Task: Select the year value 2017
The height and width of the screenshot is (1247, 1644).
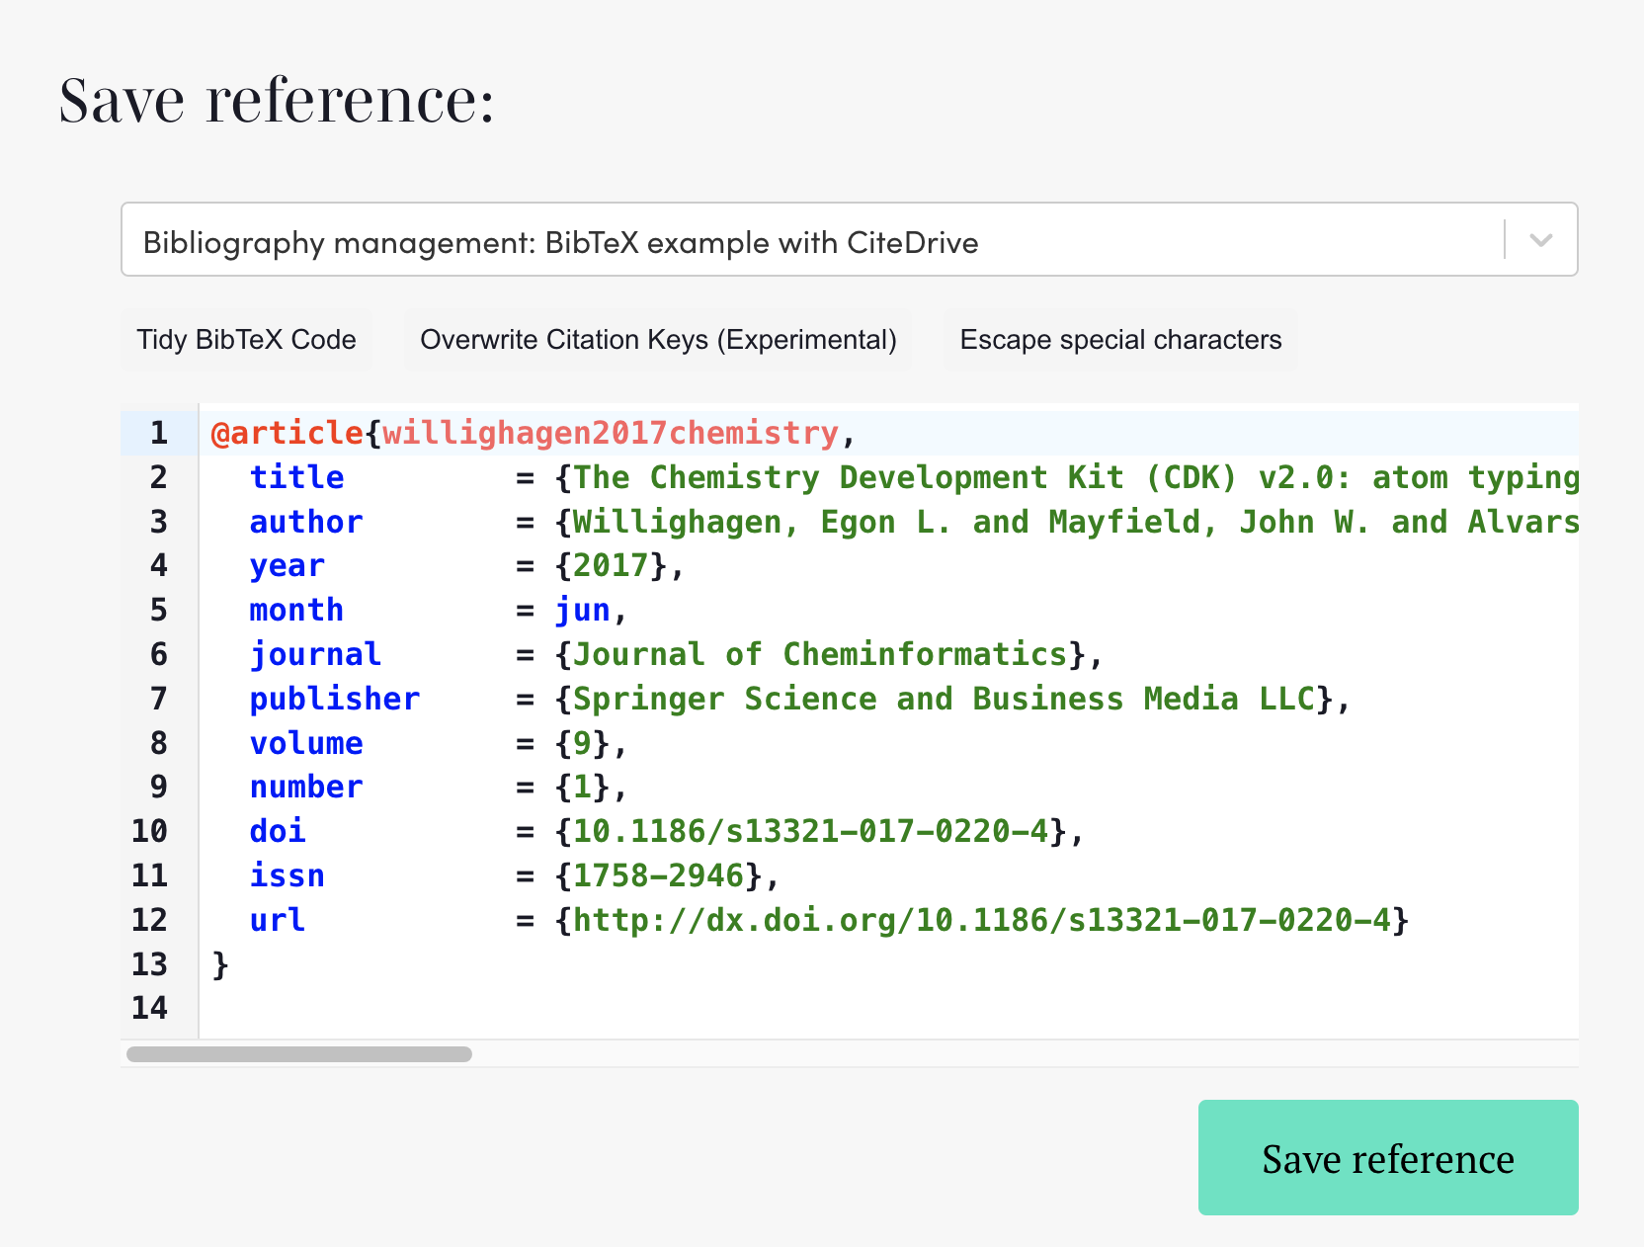Action: click(612, 565)
